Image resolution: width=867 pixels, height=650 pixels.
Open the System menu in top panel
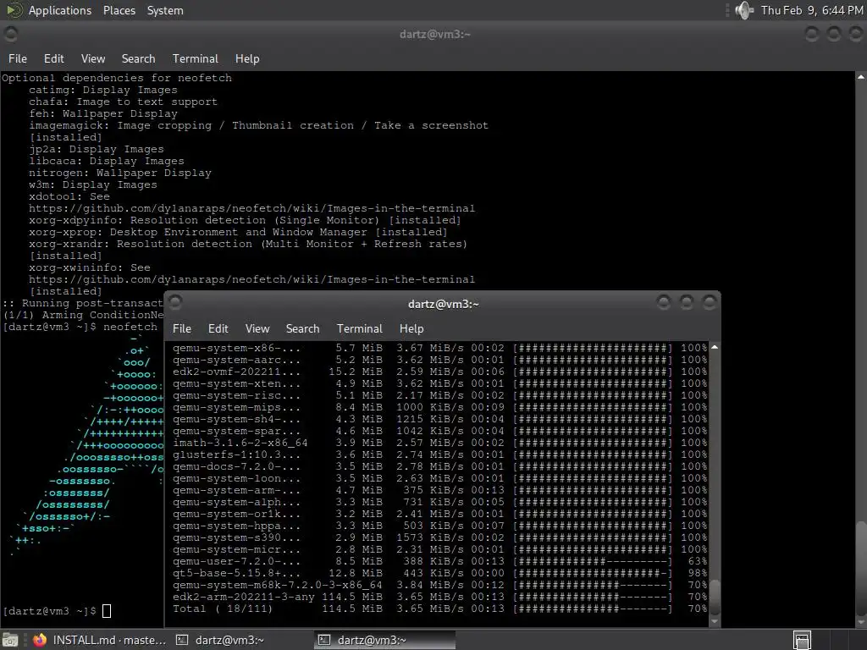(165, 10)
